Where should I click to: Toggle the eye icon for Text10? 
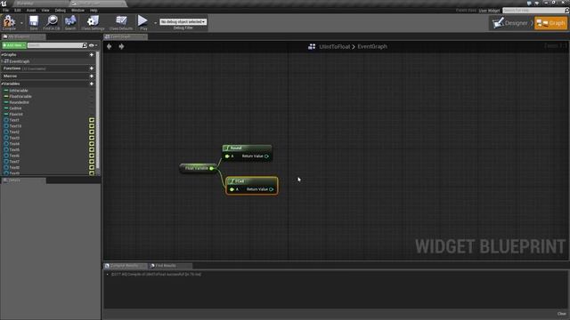click(92, 126)
